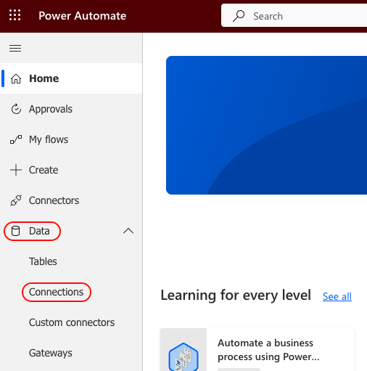The image size is (367, 371).
Task: Click the See all learning link
Action: [x=337, y=296]
